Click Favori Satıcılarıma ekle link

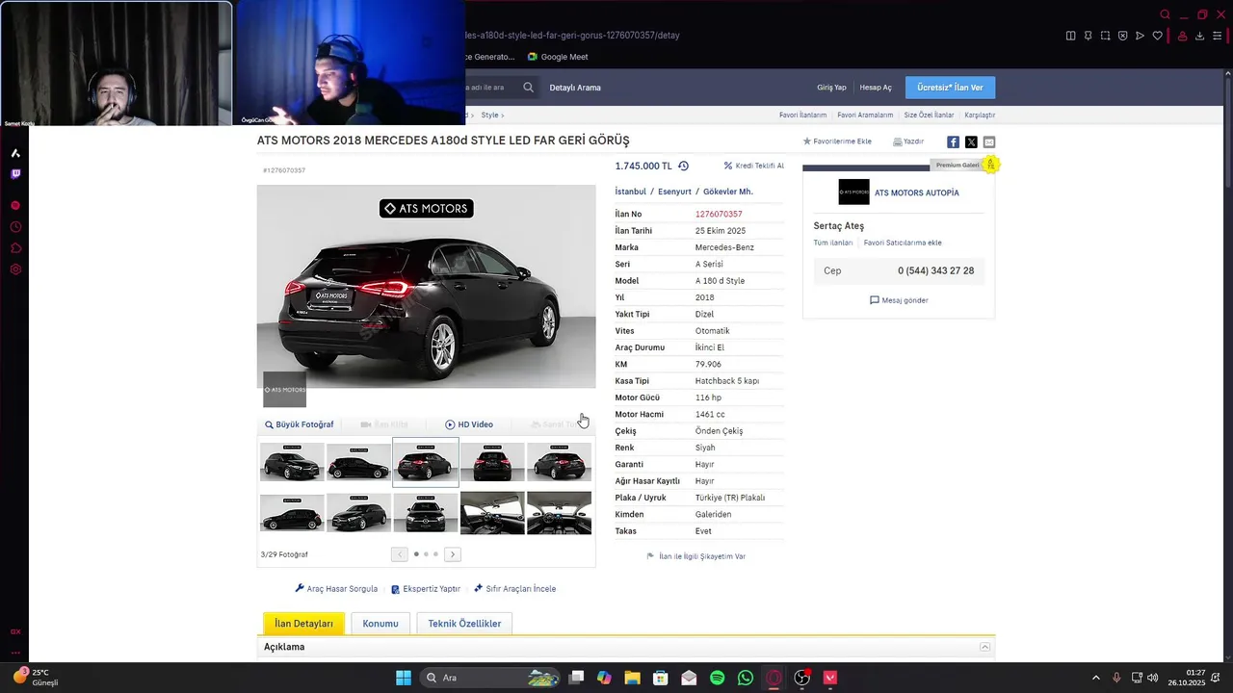click(x=903, y=243)
